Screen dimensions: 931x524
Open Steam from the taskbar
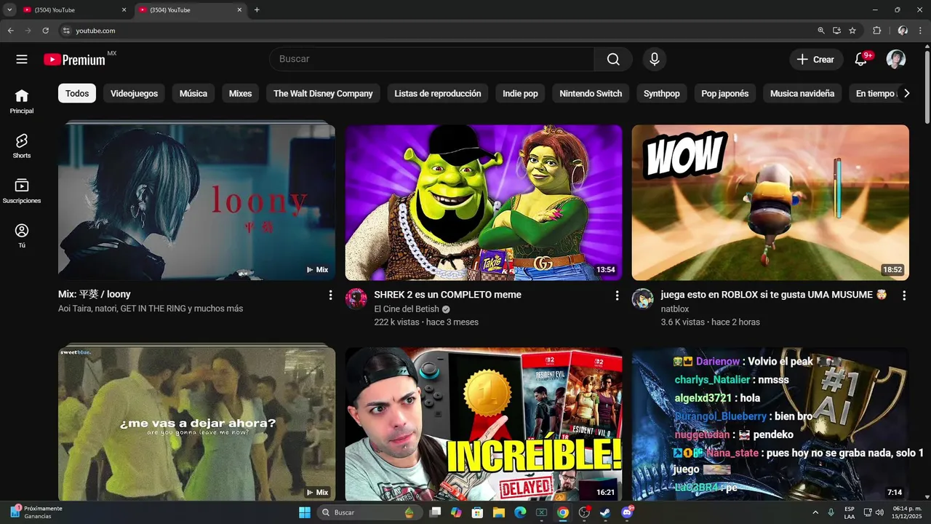605,512
